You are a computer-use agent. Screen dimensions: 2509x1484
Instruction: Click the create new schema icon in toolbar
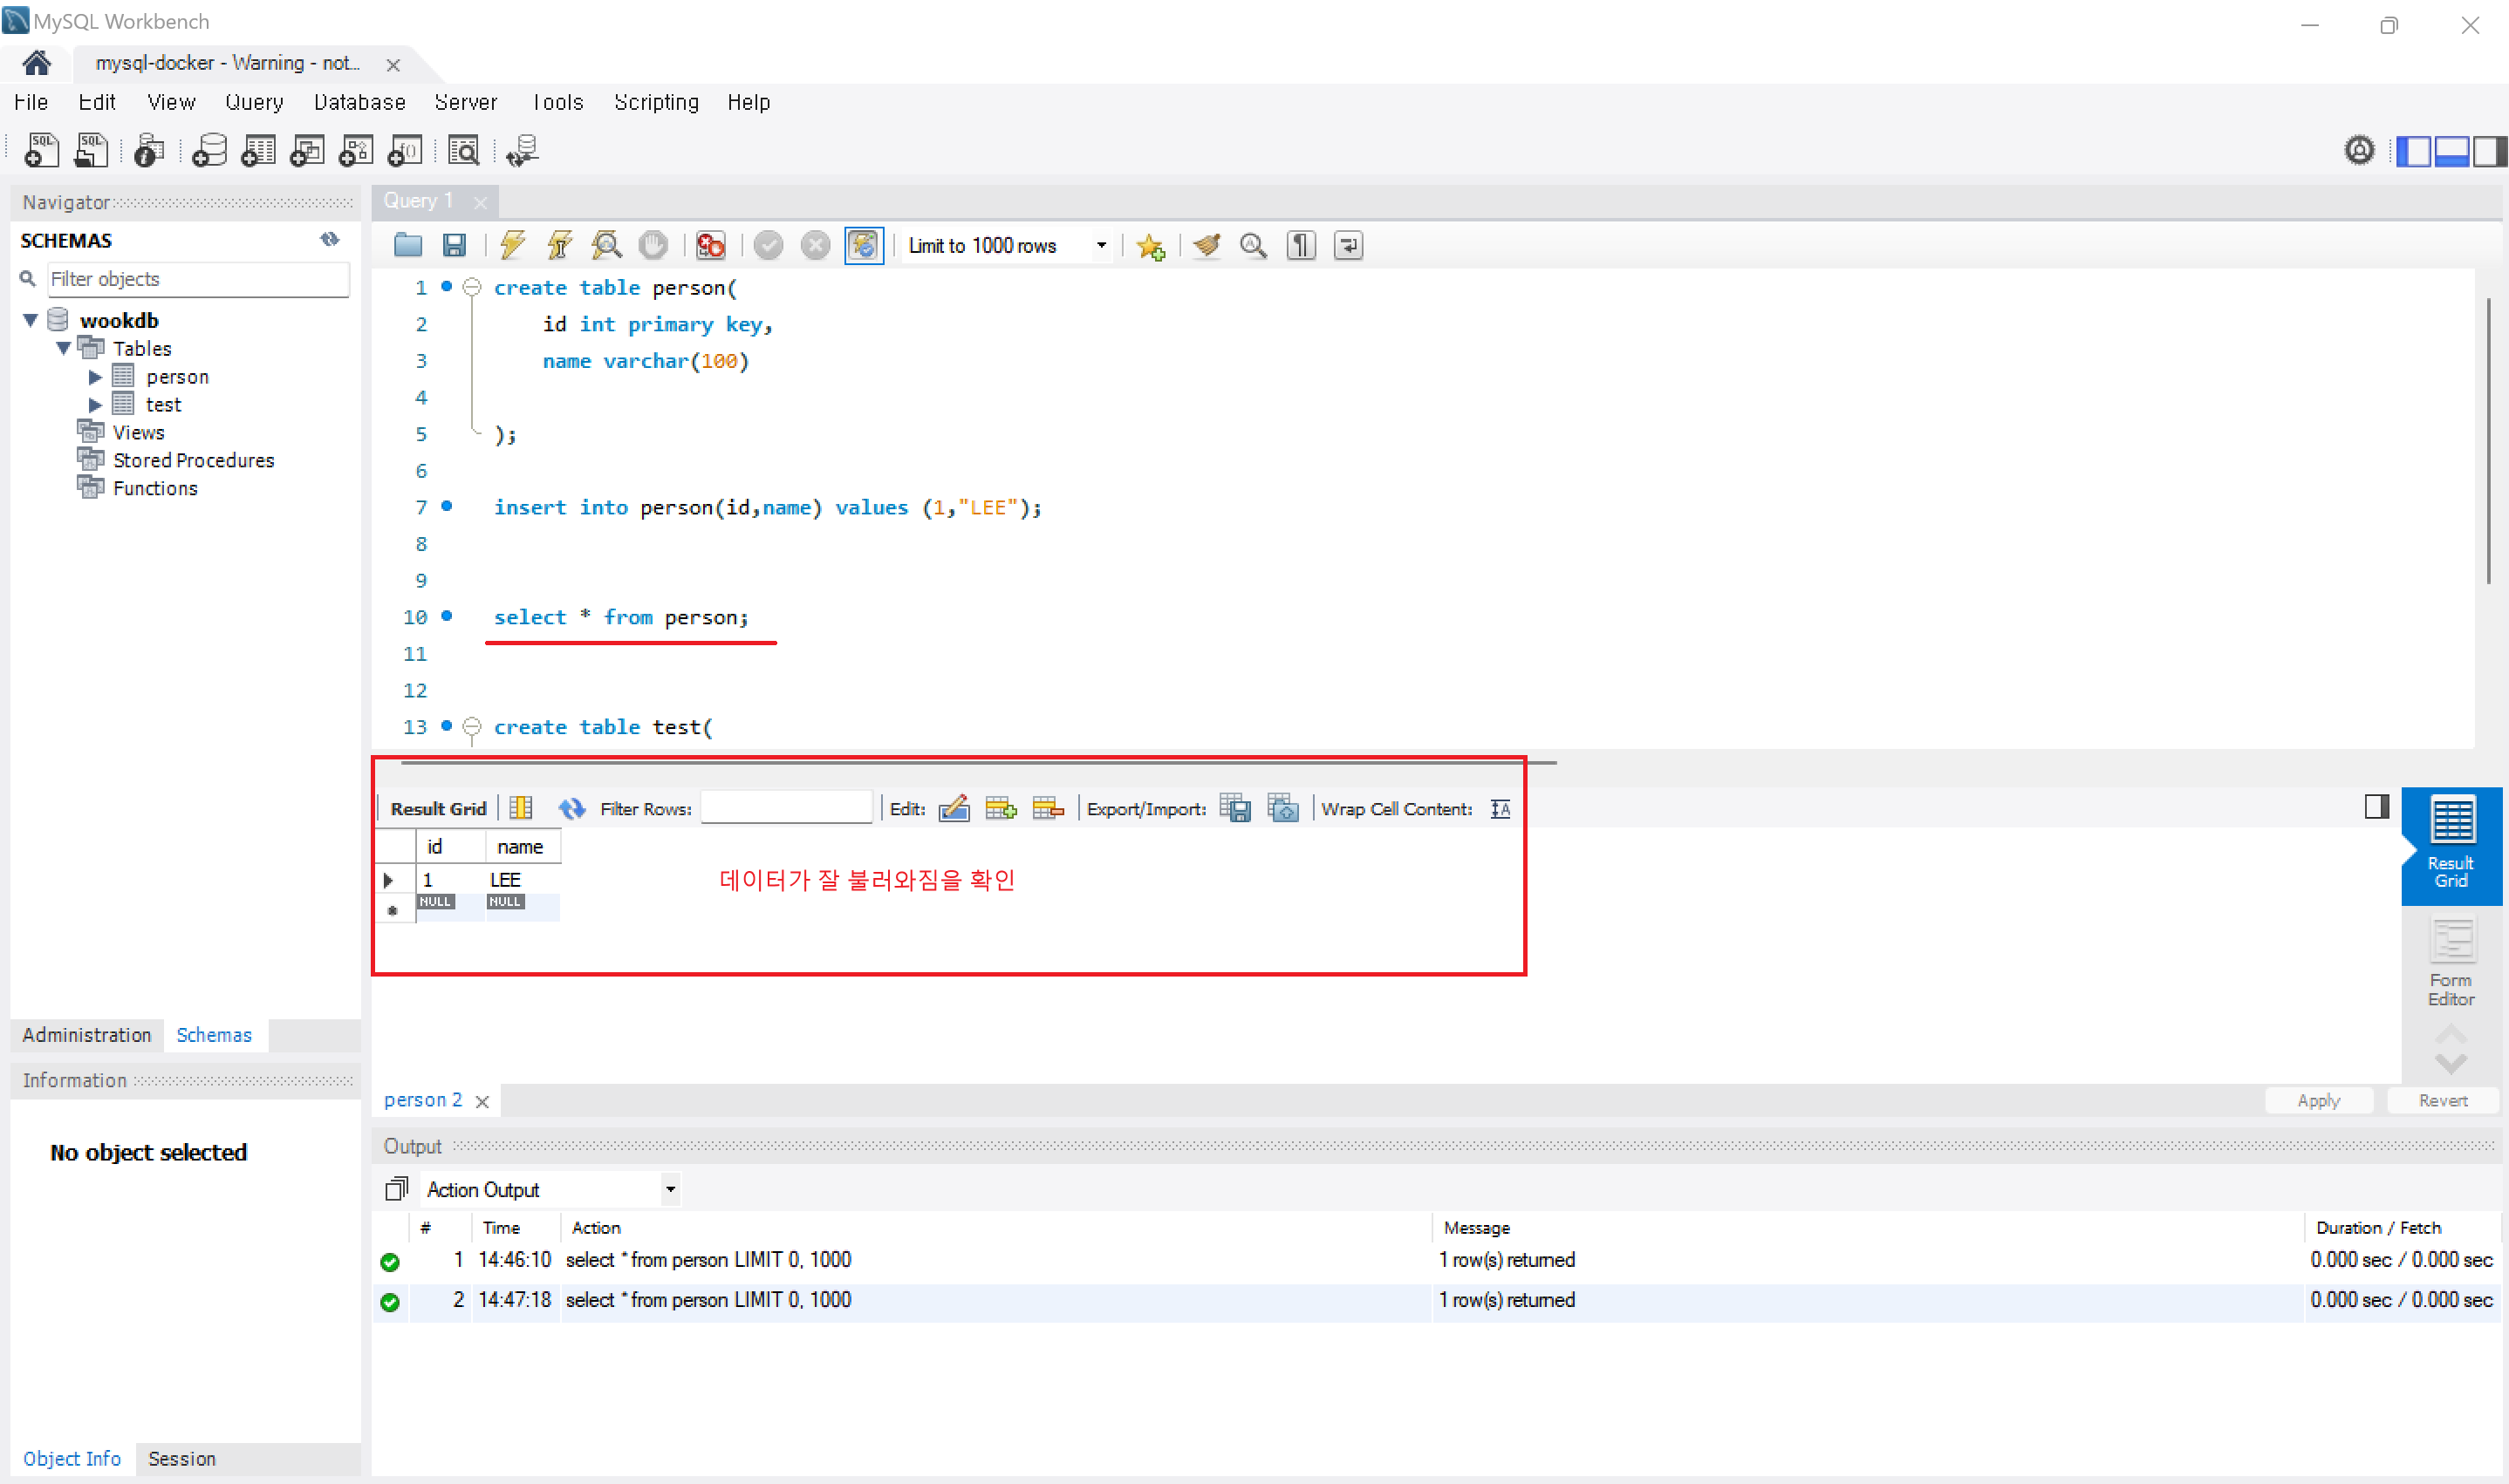tap(209, 151)
